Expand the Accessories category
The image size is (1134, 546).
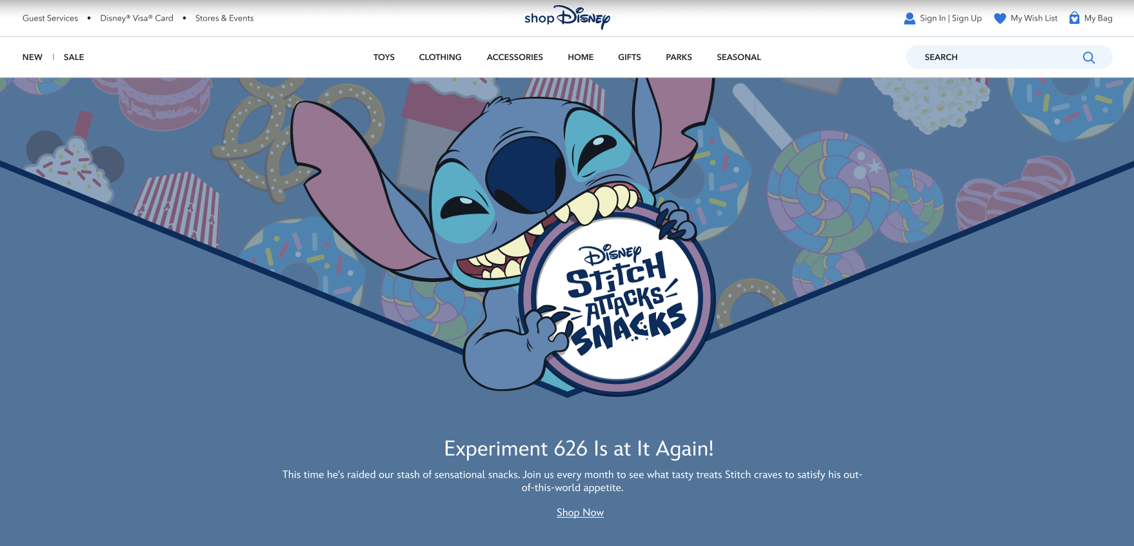[x=515, y=57]
